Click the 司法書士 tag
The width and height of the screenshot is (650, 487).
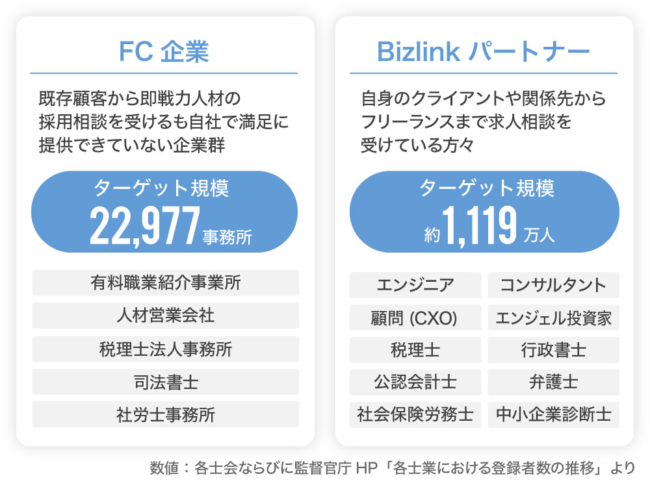[165, 382]
